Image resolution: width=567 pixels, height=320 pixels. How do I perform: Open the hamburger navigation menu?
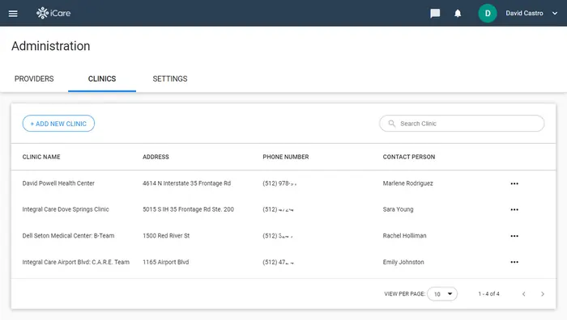pos(13,14)
